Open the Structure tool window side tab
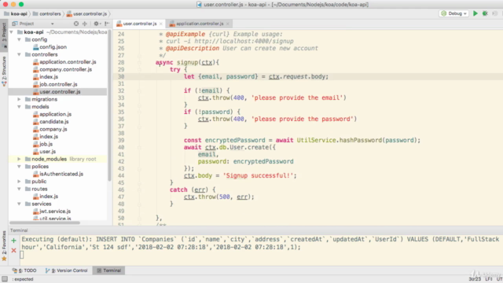 (x=4, y=72)
